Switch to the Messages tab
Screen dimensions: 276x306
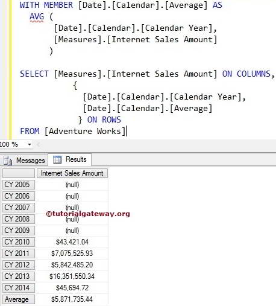coord(24,161)
